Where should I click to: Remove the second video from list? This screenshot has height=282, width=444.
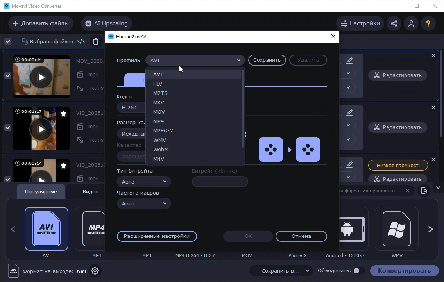433,107
